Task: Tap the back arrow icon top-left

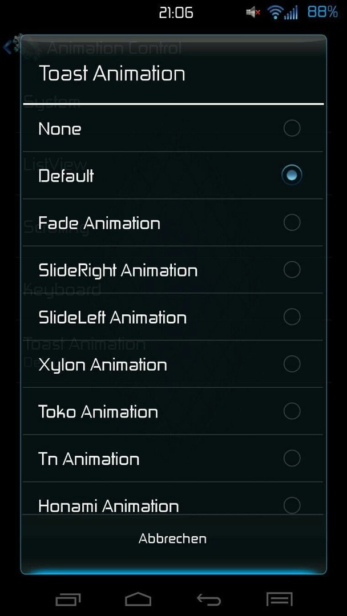Action: [x=8, y=47]
